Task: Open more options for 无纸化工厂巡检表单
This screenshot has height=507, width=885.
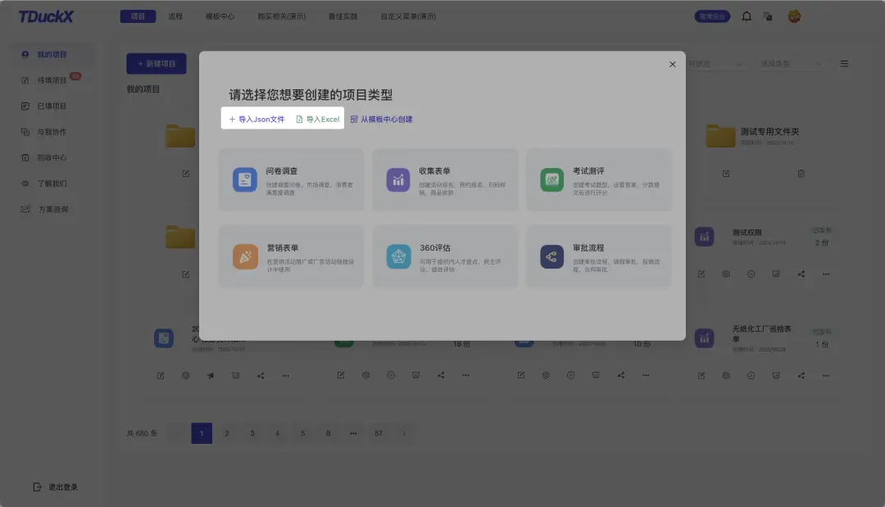Action: (826, 376)
